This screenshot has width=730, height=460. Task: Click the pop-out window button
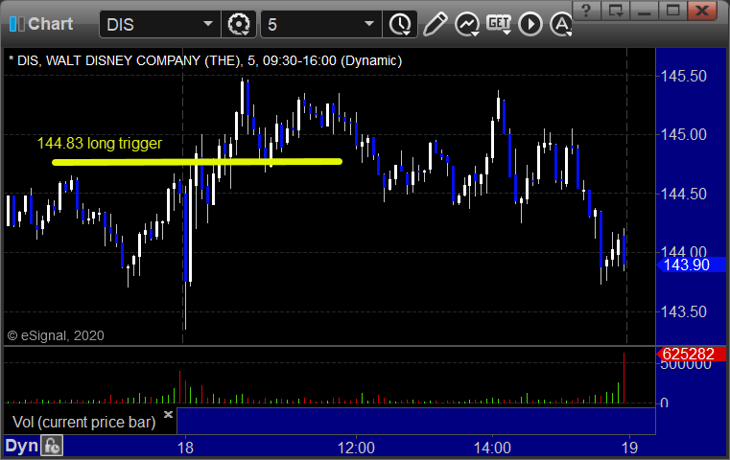coord(616,11)
